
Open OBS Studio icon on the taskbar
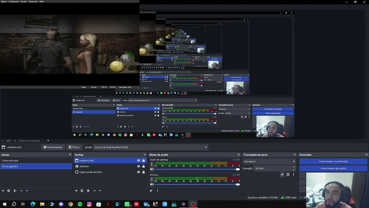[193, 204]
